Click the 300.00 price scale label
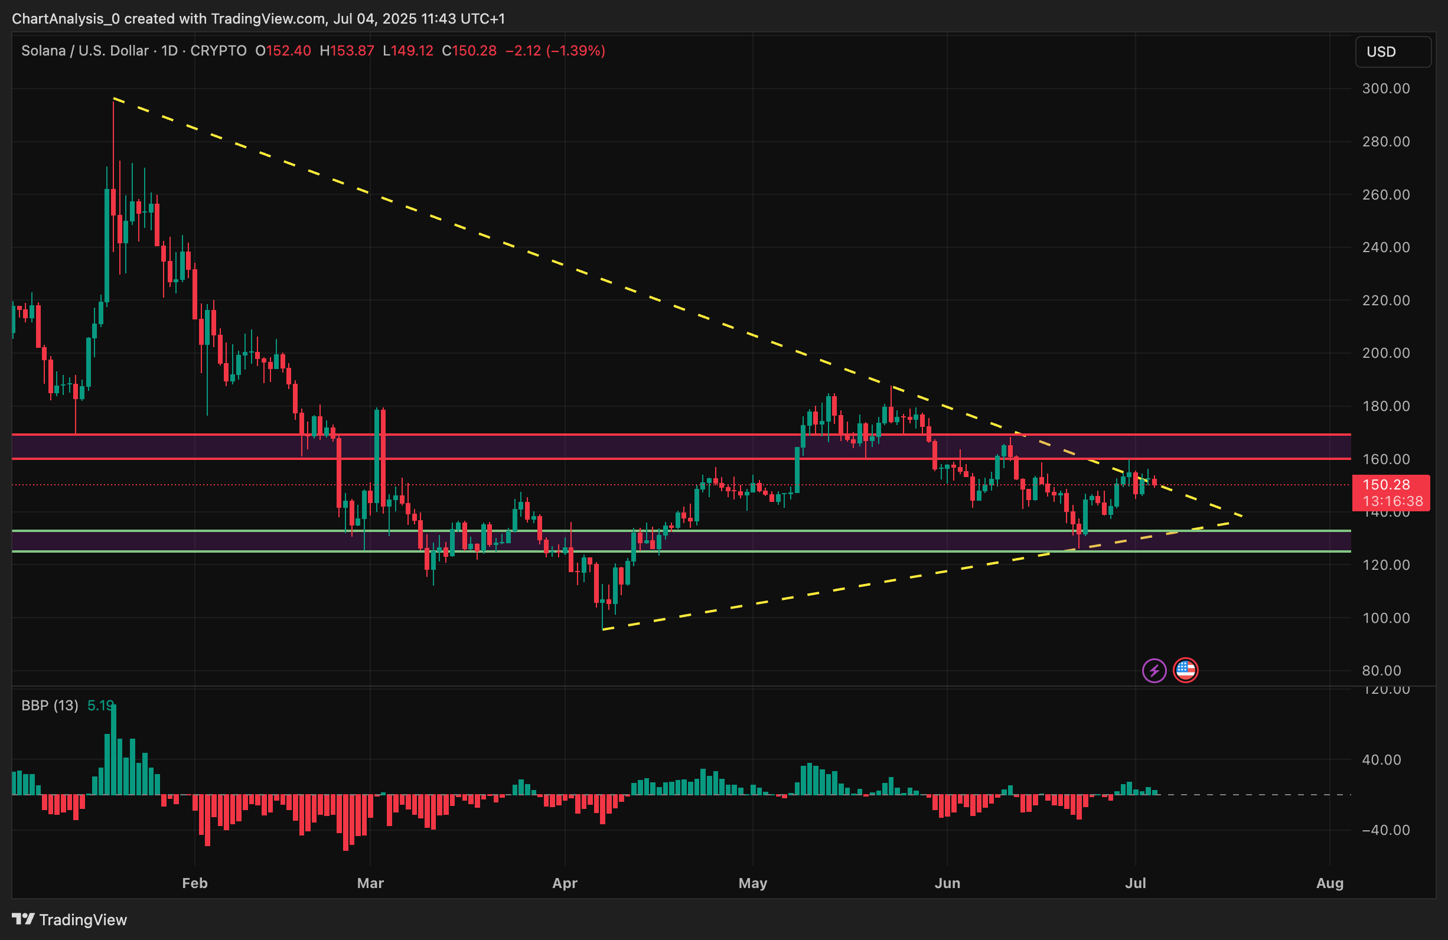 click(1386, 88)
